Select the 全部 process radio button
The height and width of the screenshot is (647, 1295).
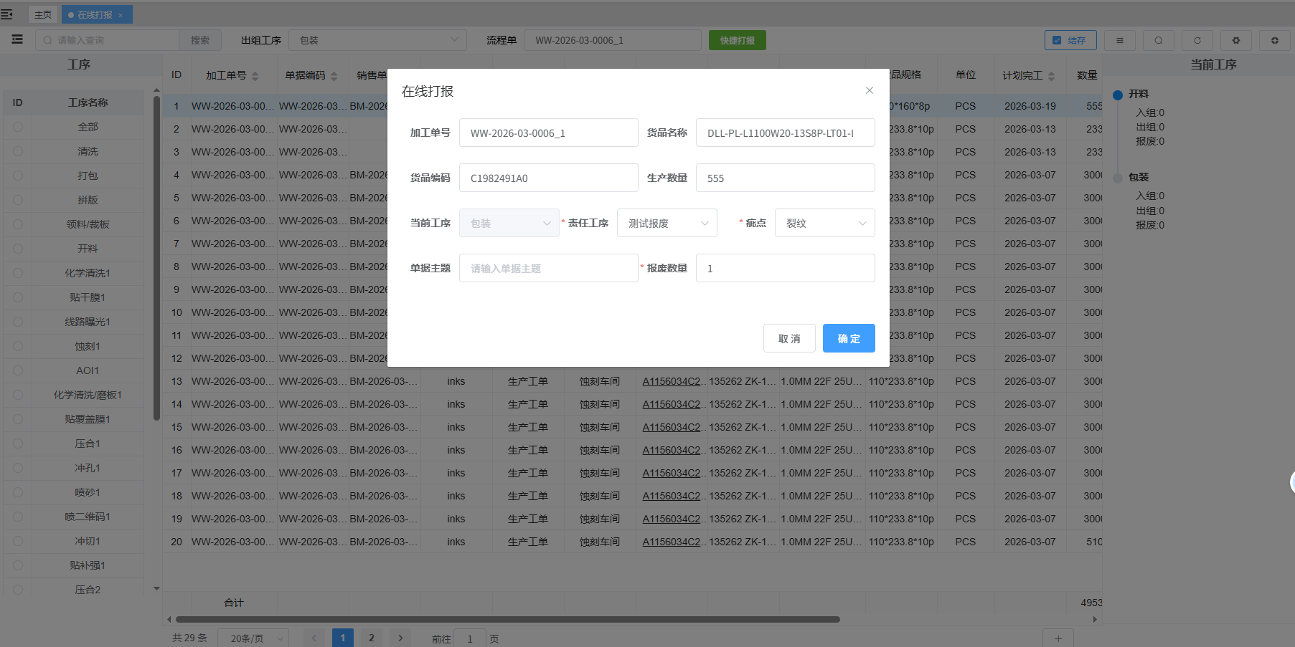click(18, 127)
